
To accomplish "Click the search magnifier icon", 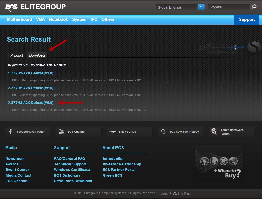I will [x=254, y=7].
